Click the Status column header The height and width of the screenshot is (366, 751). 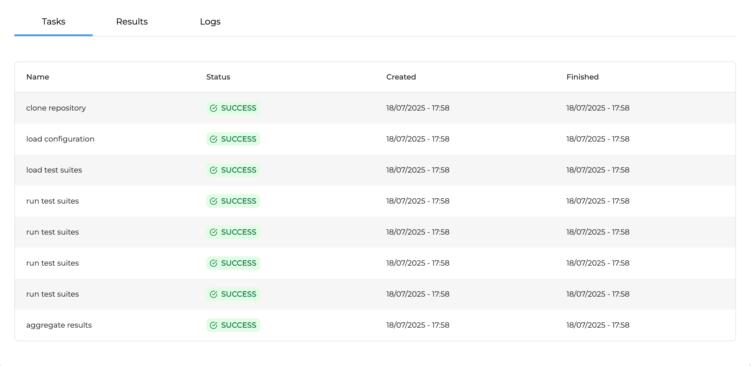pos(218,77)
